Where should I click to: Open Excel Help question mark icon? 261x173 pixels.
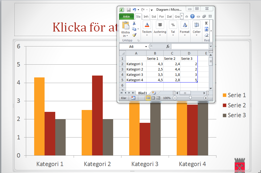(x=192, y=16)
